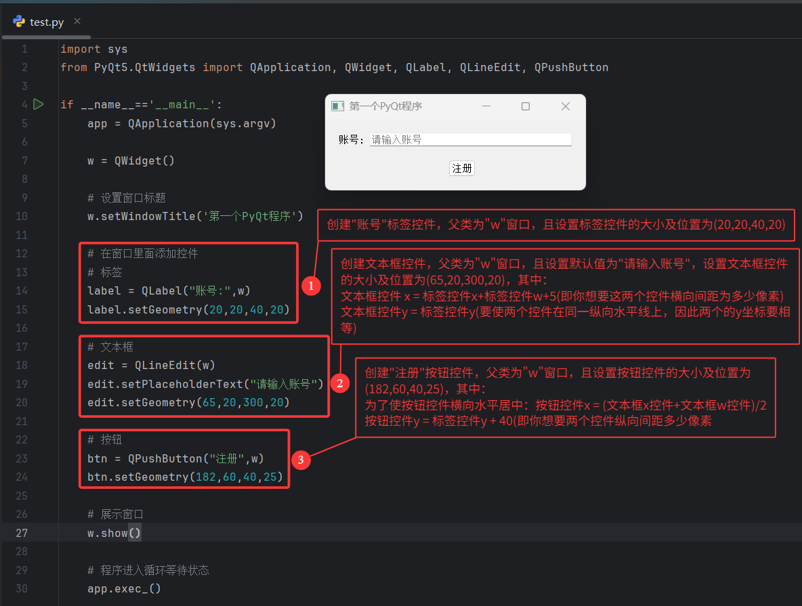Click the edit.setGeometry(65,20,300,20) line

click(189, 402)
